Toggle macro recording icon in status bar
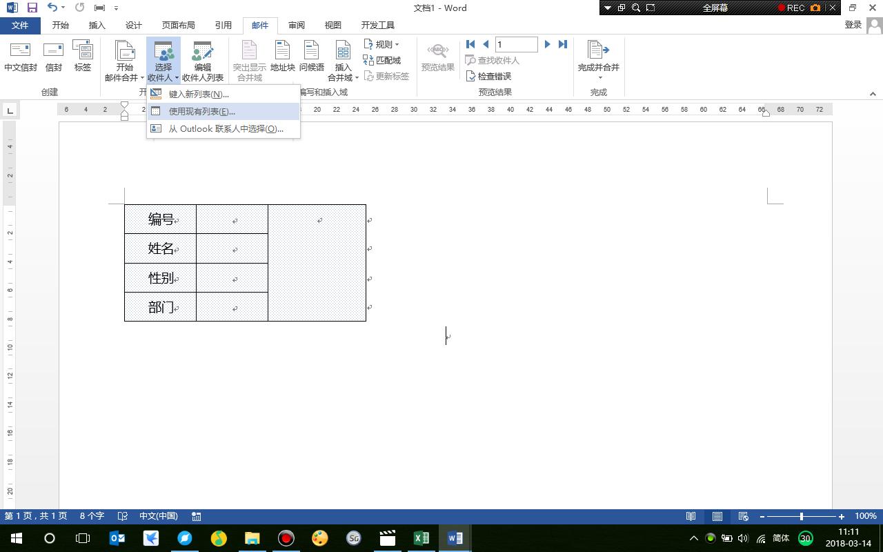 pyautogui.click(x=197, y=516)
